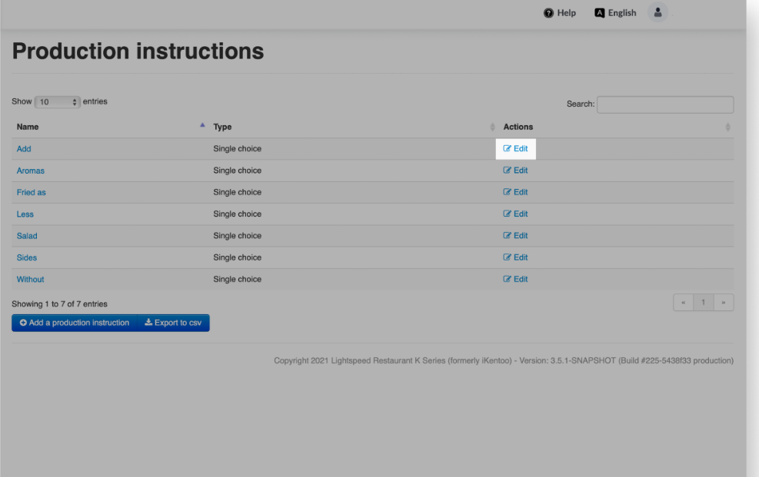This screenshot has height=477, width=759.
Task: Edit the Sides production instruction
Action: coord(515,257)
